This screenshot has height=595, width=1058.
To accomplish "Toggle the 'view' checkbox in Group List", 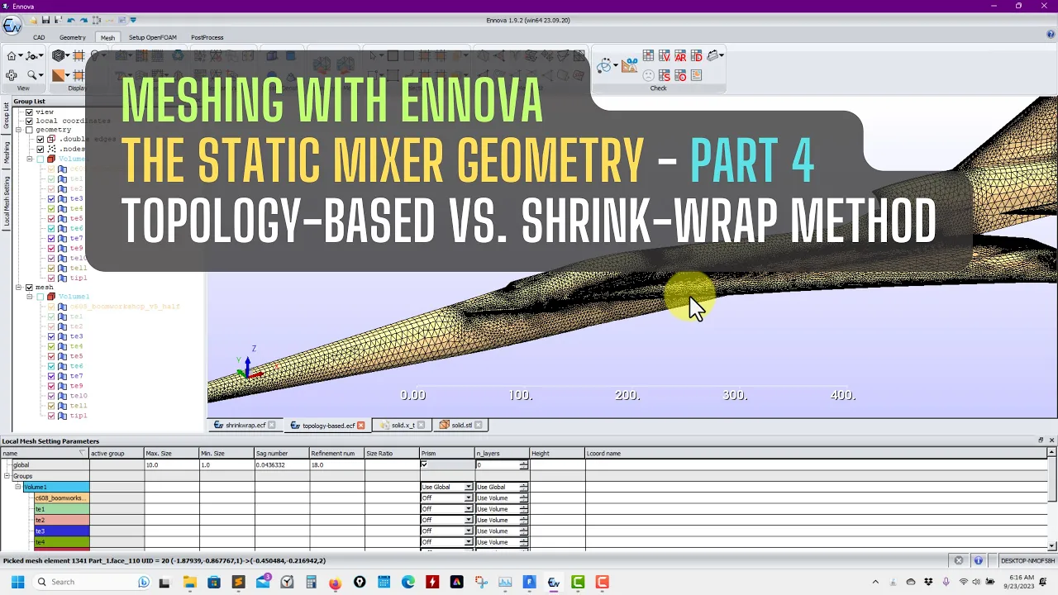I will click(x=29, y=112).
